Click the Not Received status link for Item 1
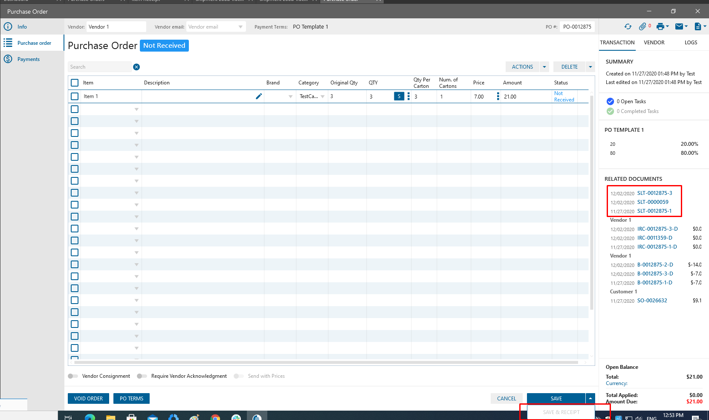This screenshot has height=420, width=709. click(x=564, y=96)
